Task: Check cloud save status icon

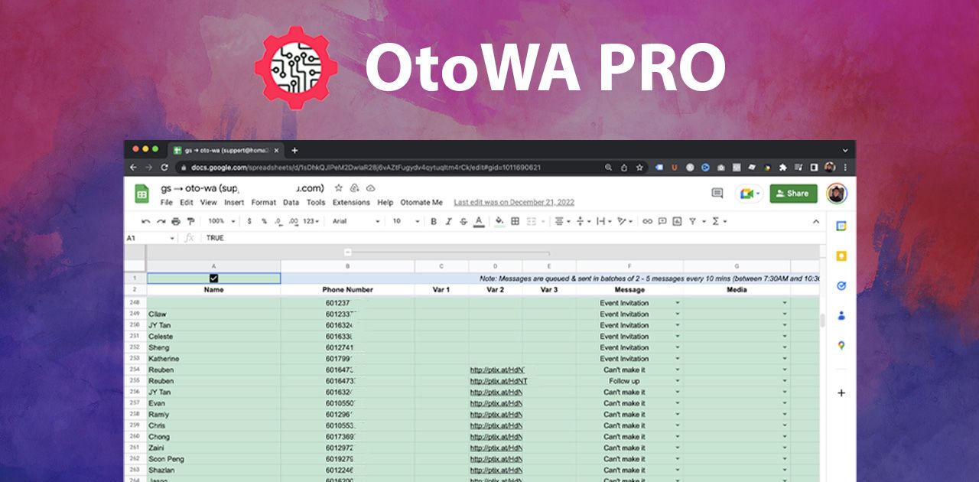Action: point(370,187)
